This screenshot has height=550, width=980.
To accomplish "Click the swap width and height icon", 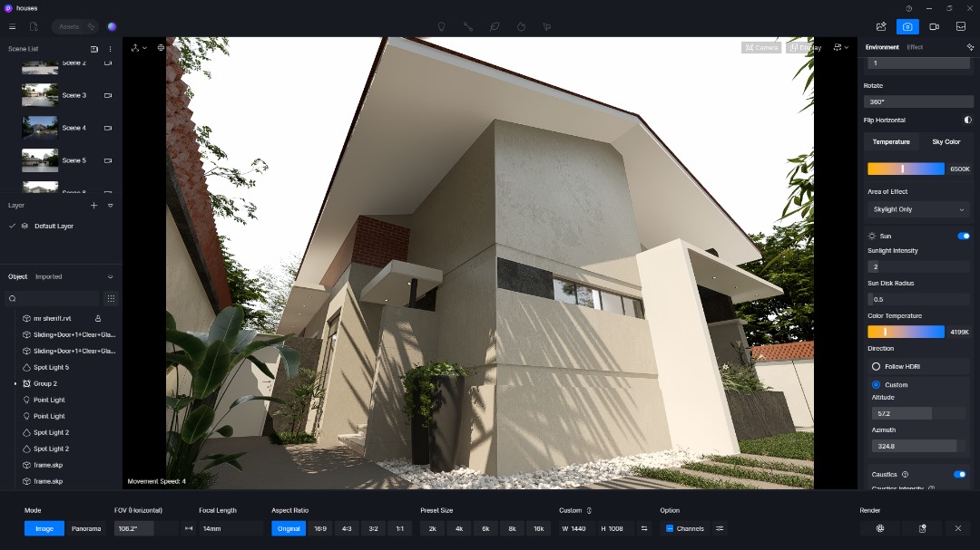I will coord(644,528).
